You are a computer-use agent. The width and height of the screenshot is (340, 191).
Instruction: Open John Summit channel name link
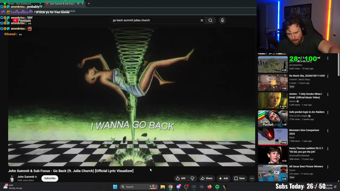(26, 177)
